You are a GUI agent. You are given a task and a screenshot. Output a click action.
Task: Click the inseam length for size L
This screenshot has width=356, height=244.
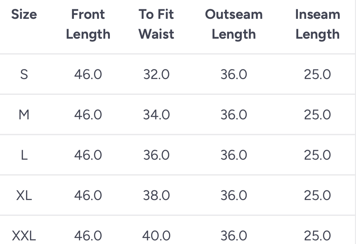[x=317, y=155]
